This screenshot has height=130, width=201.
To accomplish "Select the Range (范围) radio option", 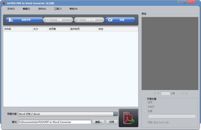I will [x=145, y=111].
